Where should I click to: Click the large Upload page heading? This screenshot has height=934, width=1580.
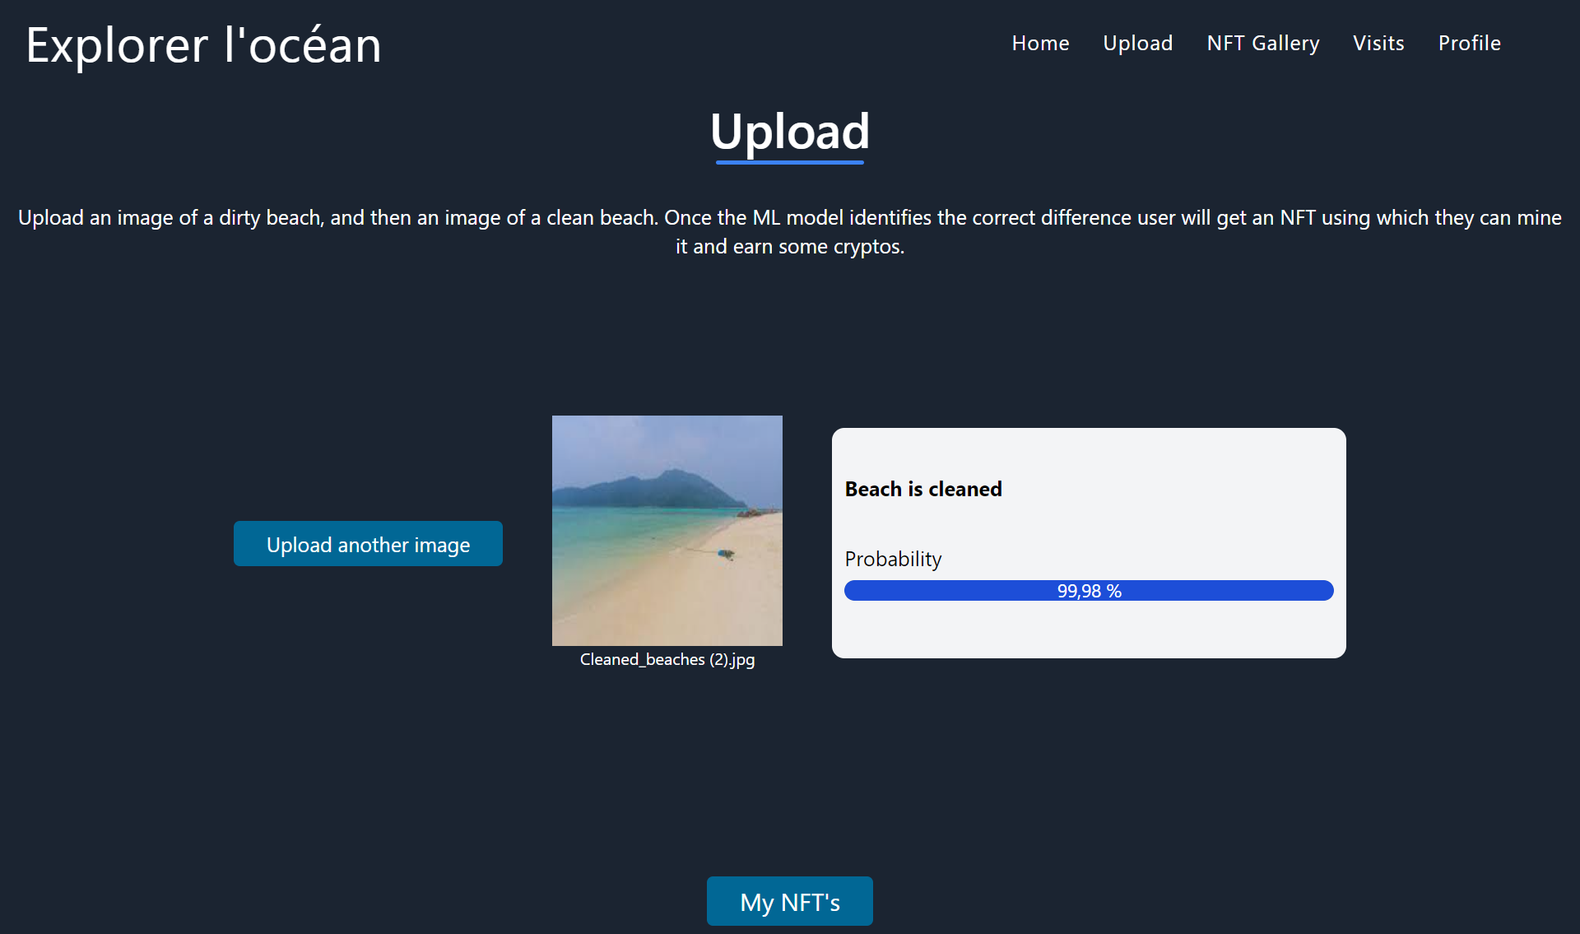point(789,130)
